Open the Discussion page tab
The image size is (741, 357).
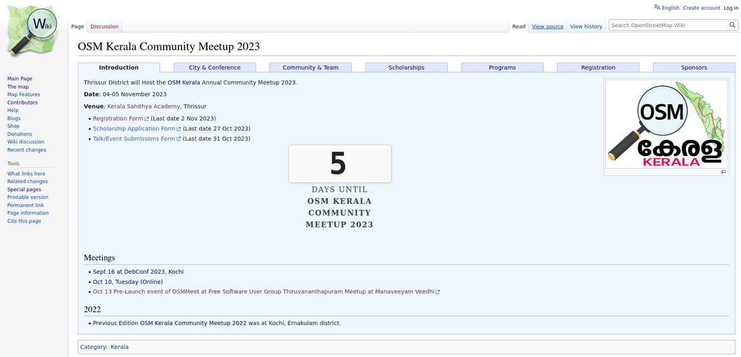(104, 27)
